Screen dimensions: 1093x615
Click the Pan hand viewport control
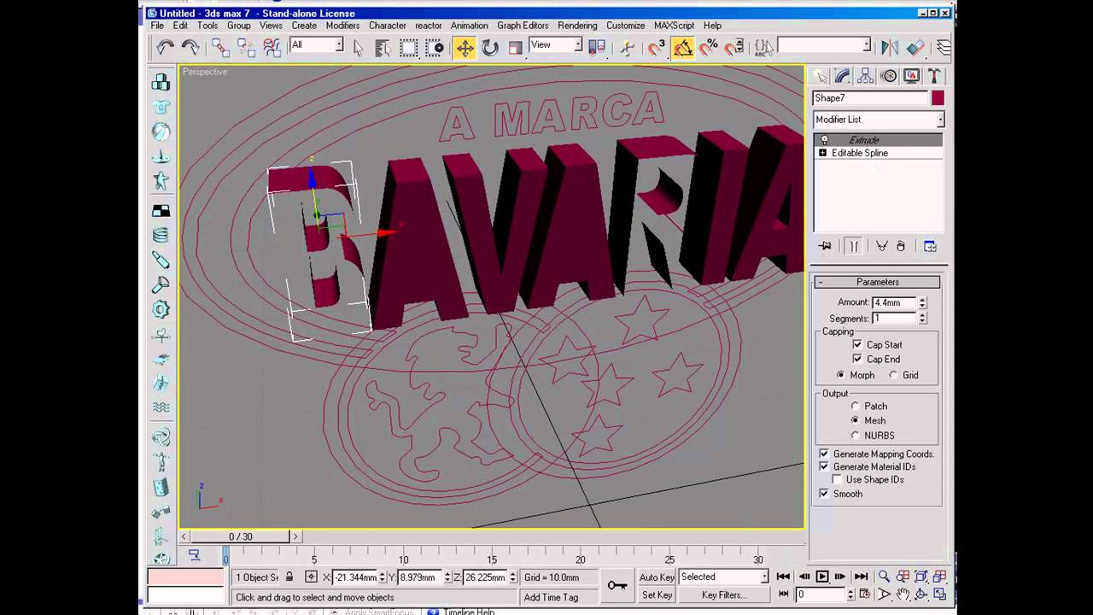[x=903, y=594]
